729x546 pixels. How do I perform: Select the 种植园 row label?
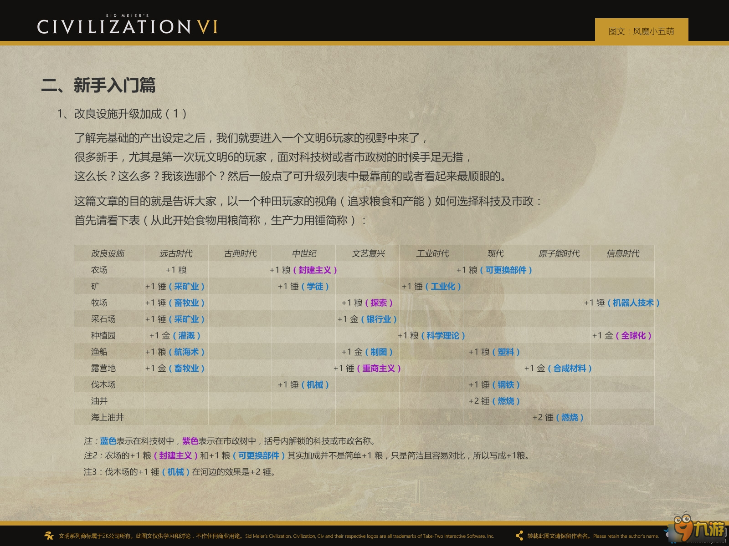pos(103,335)
